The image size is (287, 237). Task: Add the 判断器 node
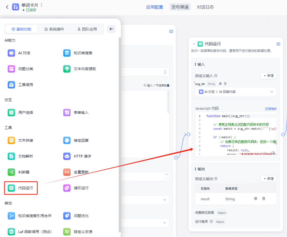tap(19, 172)
